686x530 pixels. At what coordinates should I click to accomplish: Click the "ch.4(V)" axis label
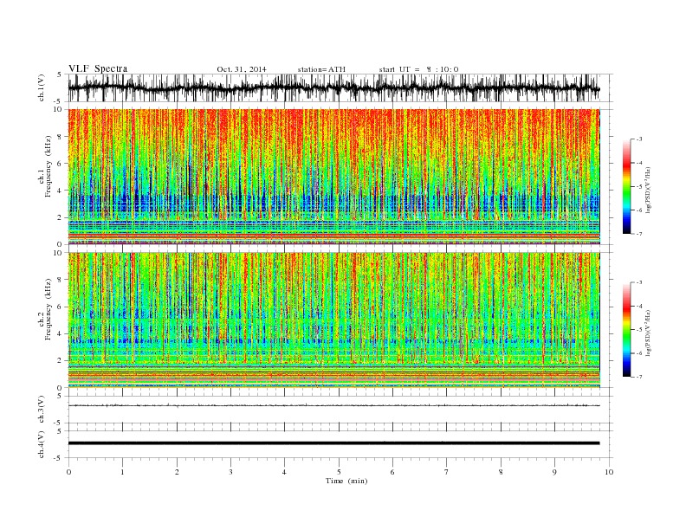pos(42,444)
